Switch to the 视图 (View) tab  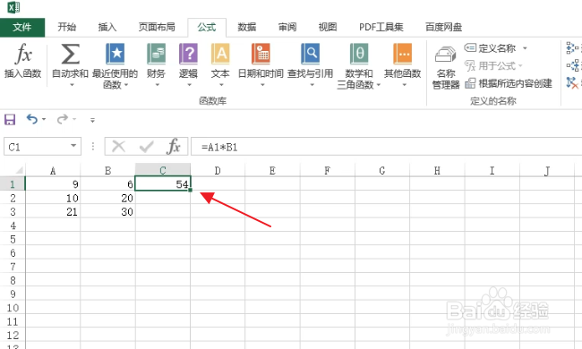[328, 27]
